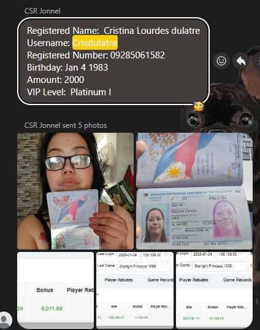Open the passport close-up photo
The image size is (260, 330).
[194, 191]
